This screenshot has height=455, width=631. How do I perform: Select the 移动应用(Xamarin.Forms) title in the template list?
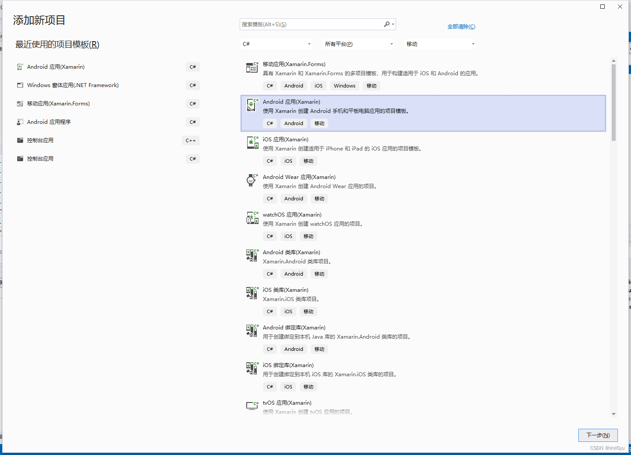click(294, 64)
